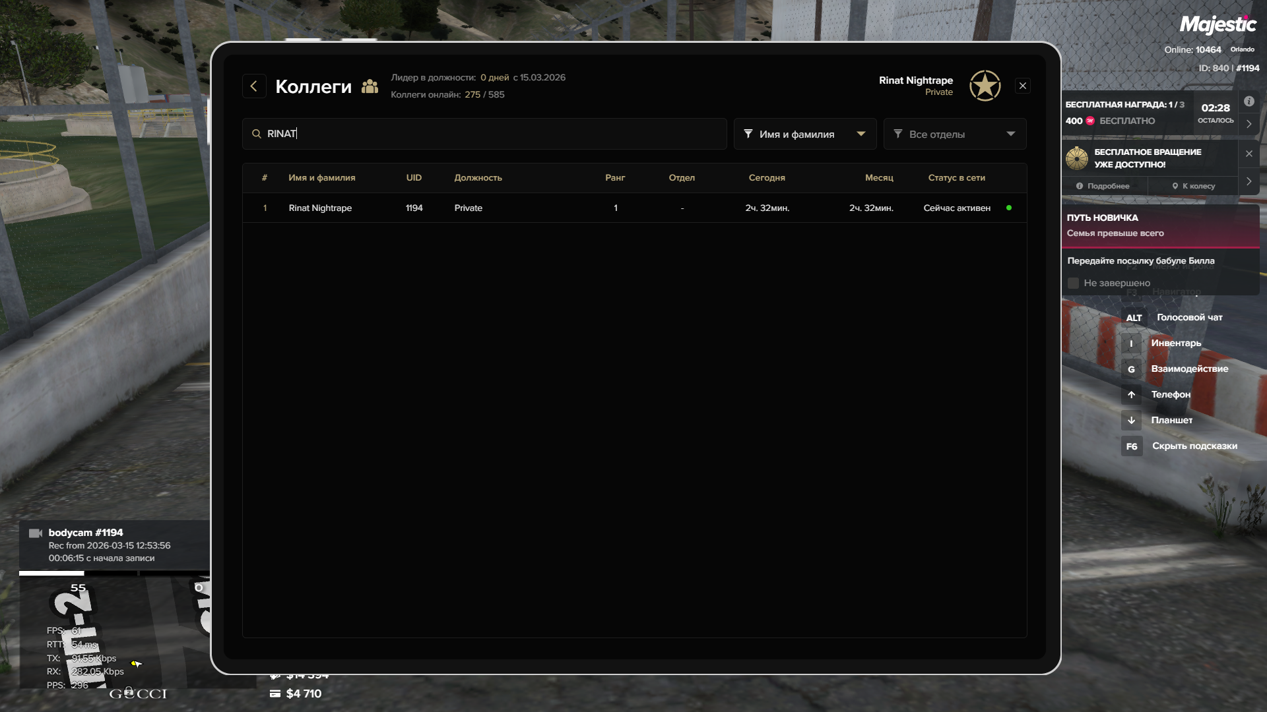Image resolution: width=1267 pixels, height=712 pixels.
Task: Expand the free reward arrow
Action: (1249, 124)
